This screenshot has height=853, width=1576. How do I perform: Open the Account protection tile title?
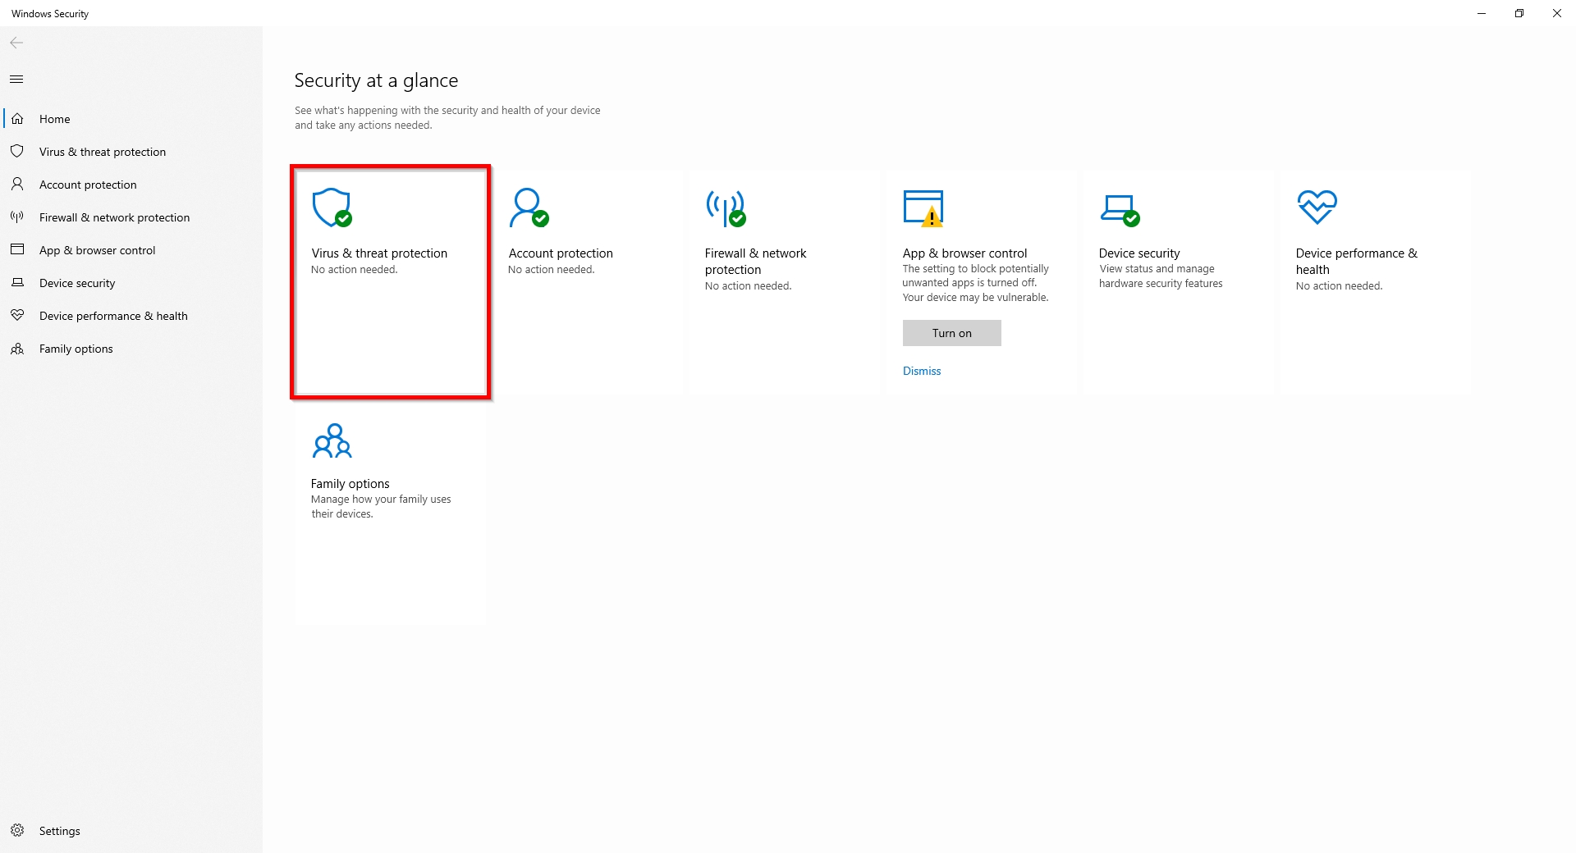click(561, 253)
